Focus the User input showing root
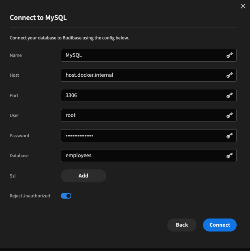 pos(149,115)
